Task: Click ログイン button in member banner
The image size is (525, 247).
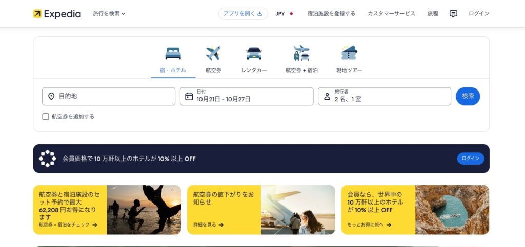Action: pos(471,159)
